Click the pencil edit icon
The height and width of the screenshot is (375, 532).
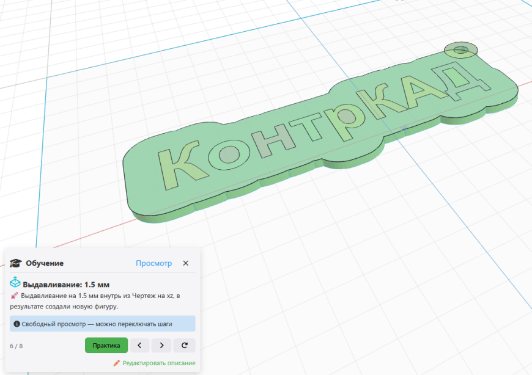(x=117, y=363)
